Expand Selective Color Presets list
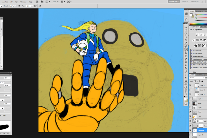 [191, 67]
